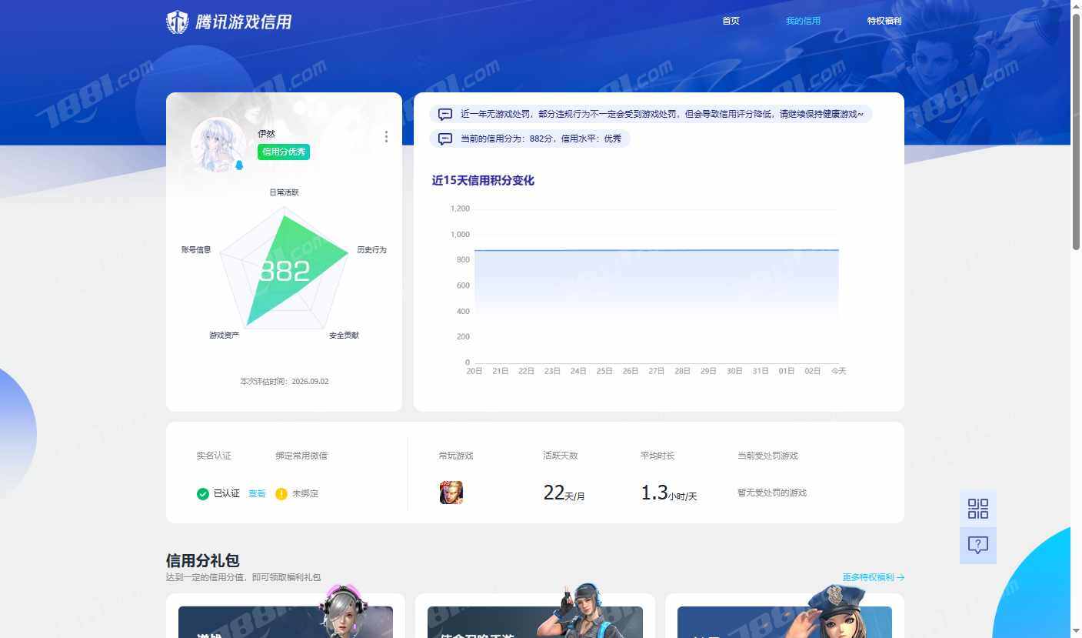Click the 未绑定 WeChat status text

click(x=305, y=493)
